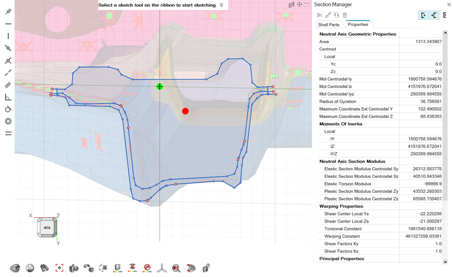The image size is (452, 277).
Task: Toggle the padlock icon in bottom toolbar
Action: pyautogui.click(x=206, y=268)
